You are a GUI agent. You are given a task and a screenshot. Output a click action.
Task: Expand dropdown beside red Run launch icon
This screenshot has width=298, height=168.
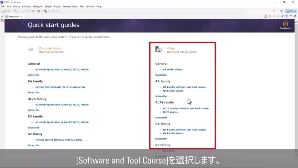pyautogui.click(x=49, y=11)
